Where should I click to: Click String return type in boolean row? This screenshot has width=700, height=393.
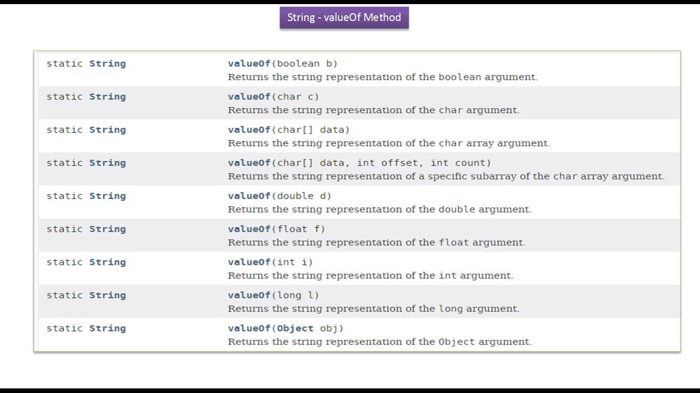tap(108, 63)
